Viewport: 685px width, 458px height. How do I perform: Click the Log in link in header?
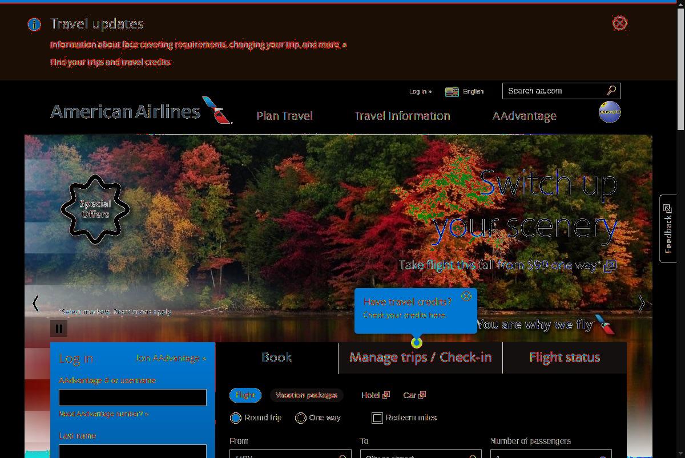tap(420, 91)
